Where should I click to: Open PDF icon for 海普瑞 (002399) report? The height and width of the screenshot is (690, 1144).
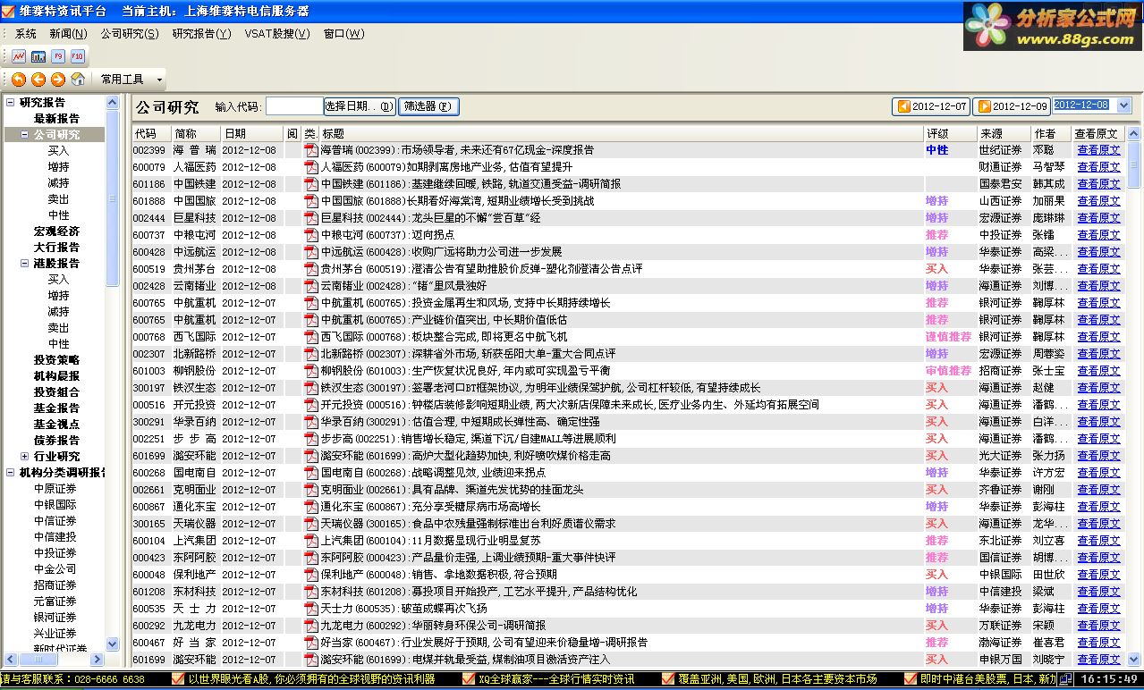pyautogui.click(x=311, y=150)
